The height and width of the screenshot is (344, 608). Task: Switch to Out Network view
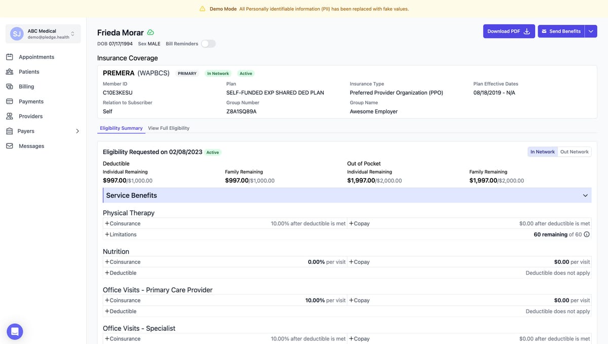574,152
